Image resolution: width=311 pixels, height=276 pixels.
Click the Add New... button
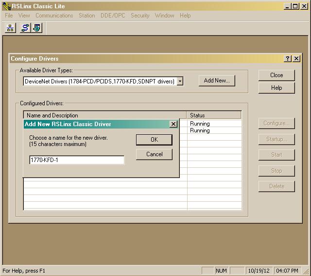tap(217, 81)
